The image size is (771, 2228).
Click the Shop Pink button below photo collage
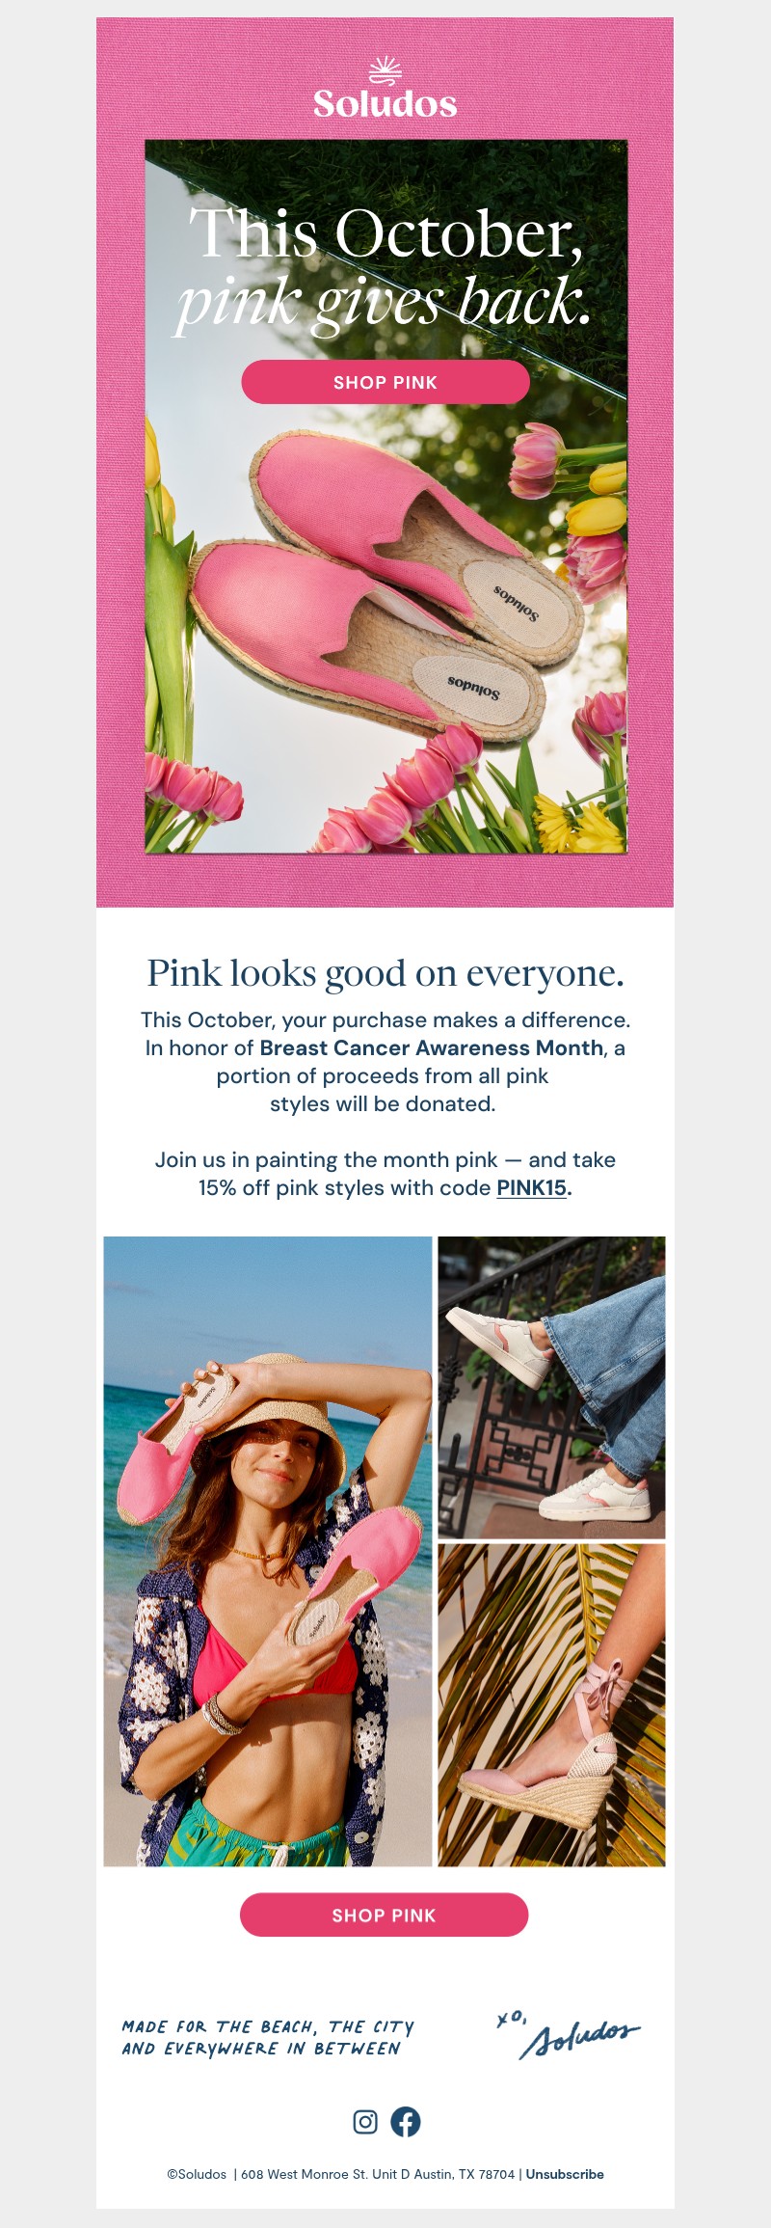pos(385,1915)
